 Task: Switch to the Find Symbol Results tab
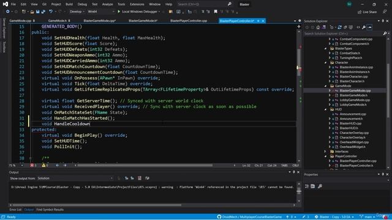coord(50,210)
